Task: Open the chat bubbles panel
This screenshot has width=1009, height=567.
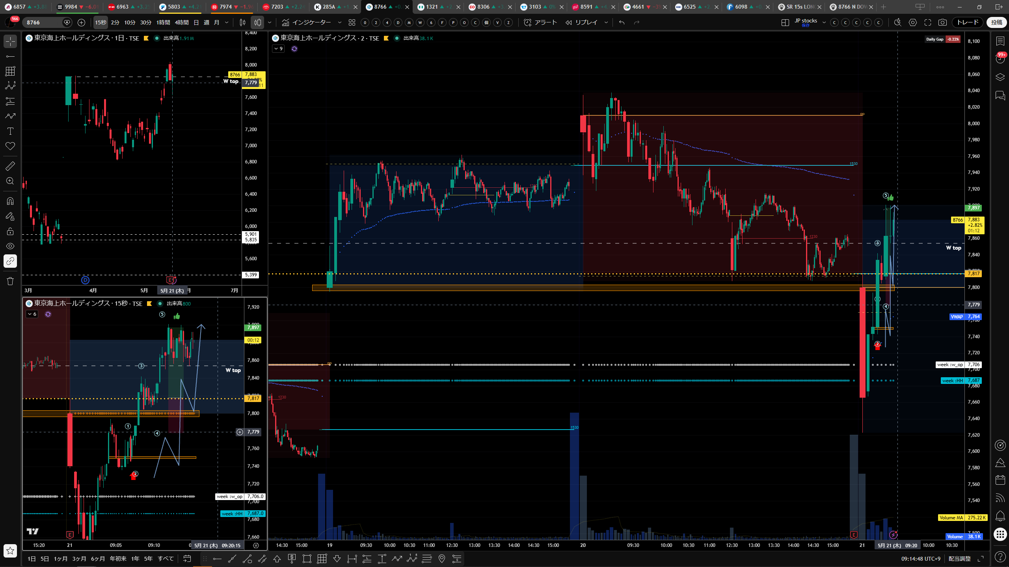Action: tap(1000, 95)
